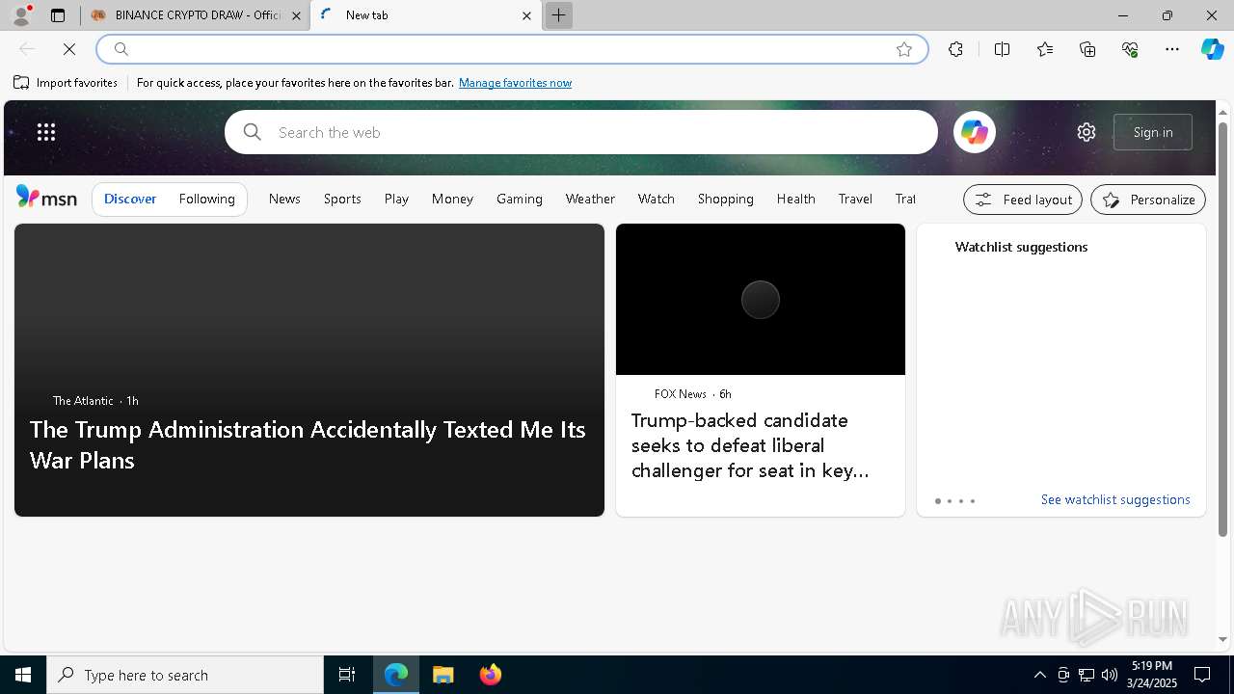Open the Play category
Image resolution: width=1234 pixels, height=694 pixels.
(x=396, y=199)
